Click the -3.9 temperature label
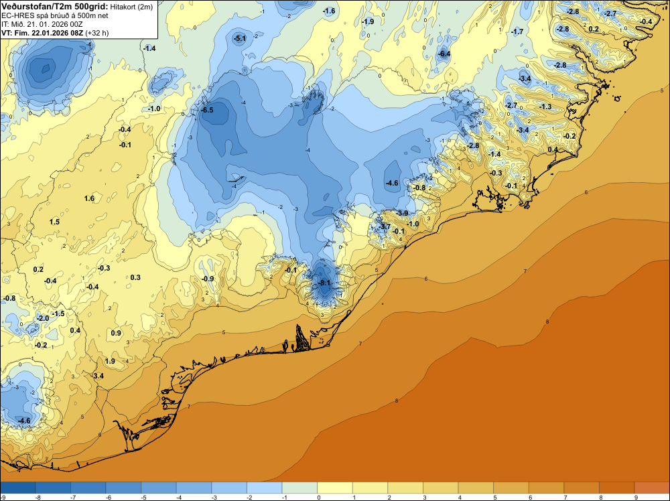 [401, 213]
